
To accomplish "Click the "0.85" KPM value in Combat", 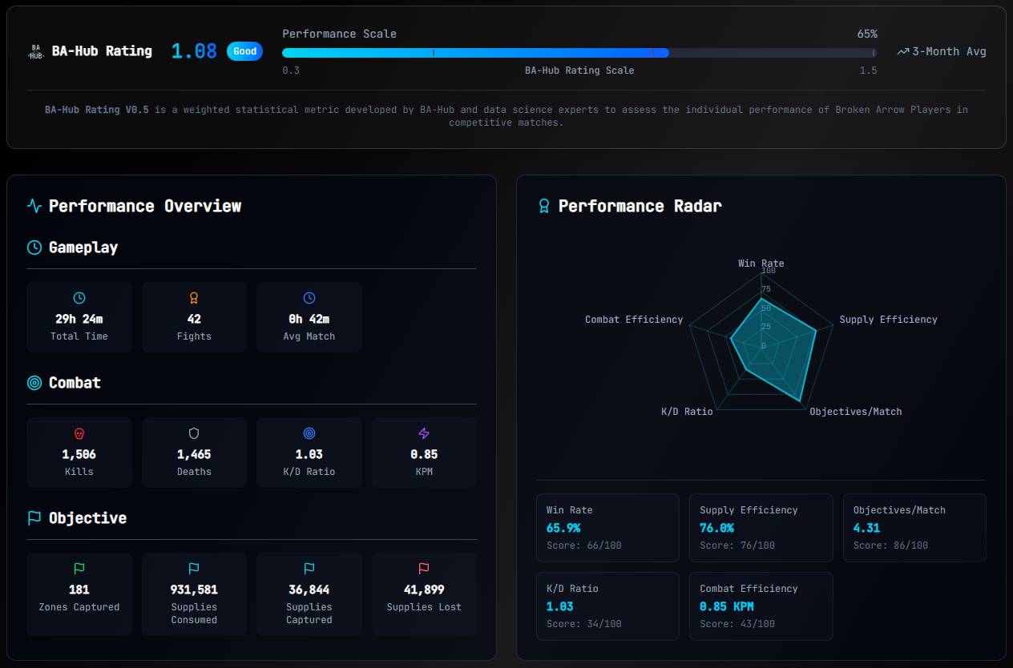I will (x=424, y=454).
